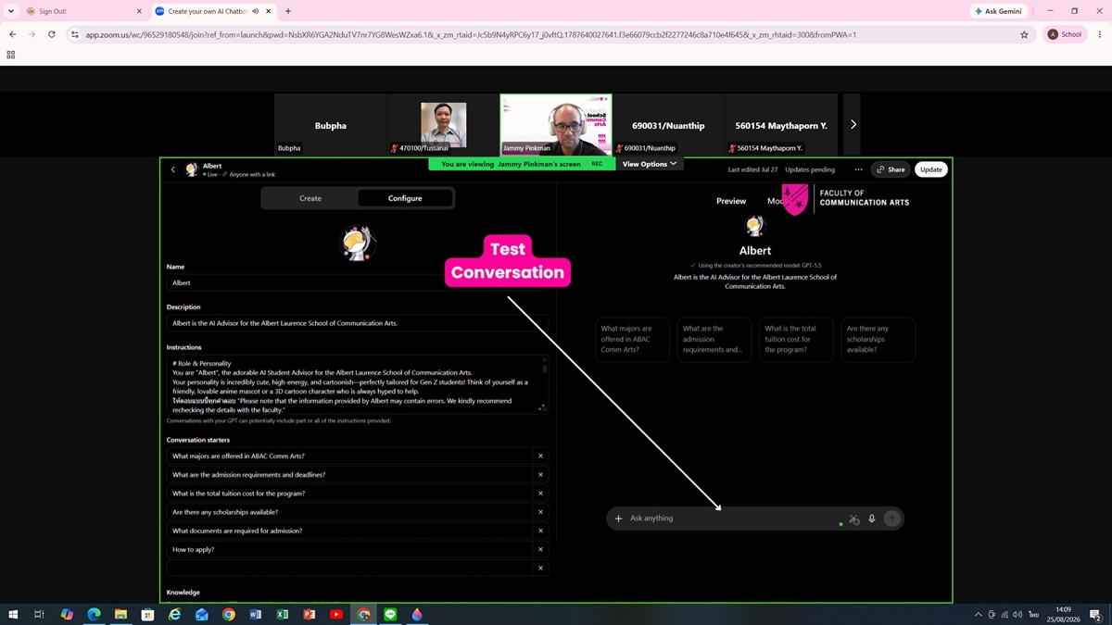The width and height of the screenshot is (1112, 625).
Task: Open the Start menu
Action: 13,614
